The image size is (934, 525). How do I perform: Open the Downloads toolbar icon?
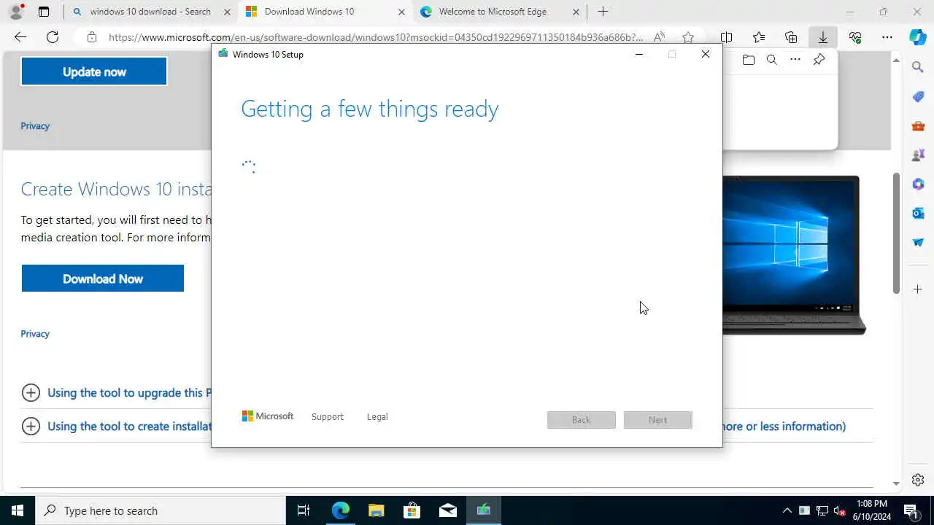823,37
